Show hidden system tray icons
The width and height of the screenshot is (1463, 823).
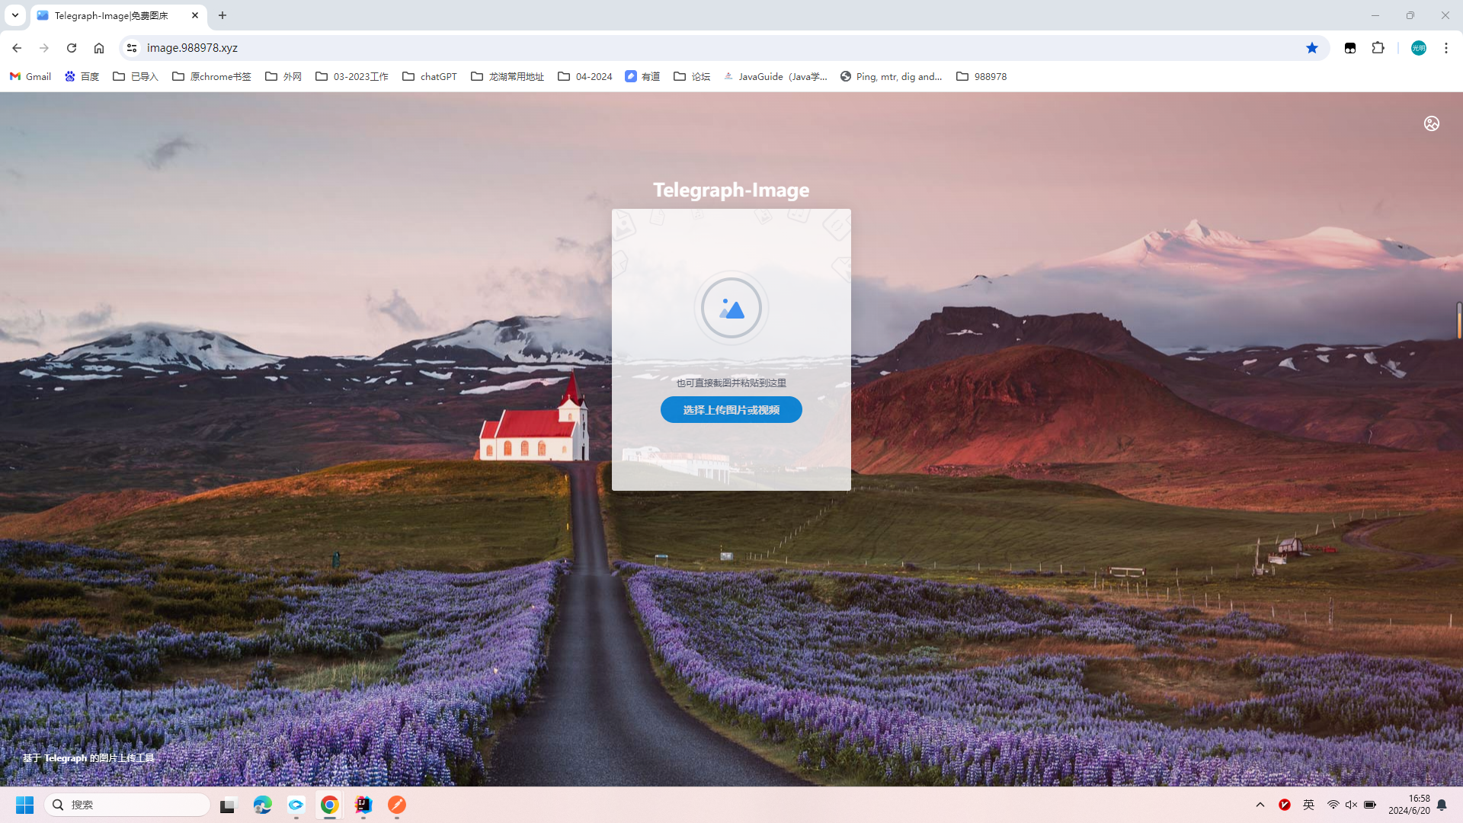click(x=1260, y=805)
